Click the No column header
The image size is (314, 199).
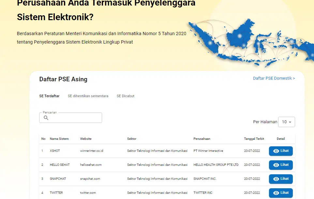click(43, 139)
